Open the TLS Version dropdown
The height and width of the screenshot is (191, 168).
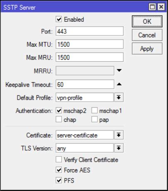coord(119,148)
